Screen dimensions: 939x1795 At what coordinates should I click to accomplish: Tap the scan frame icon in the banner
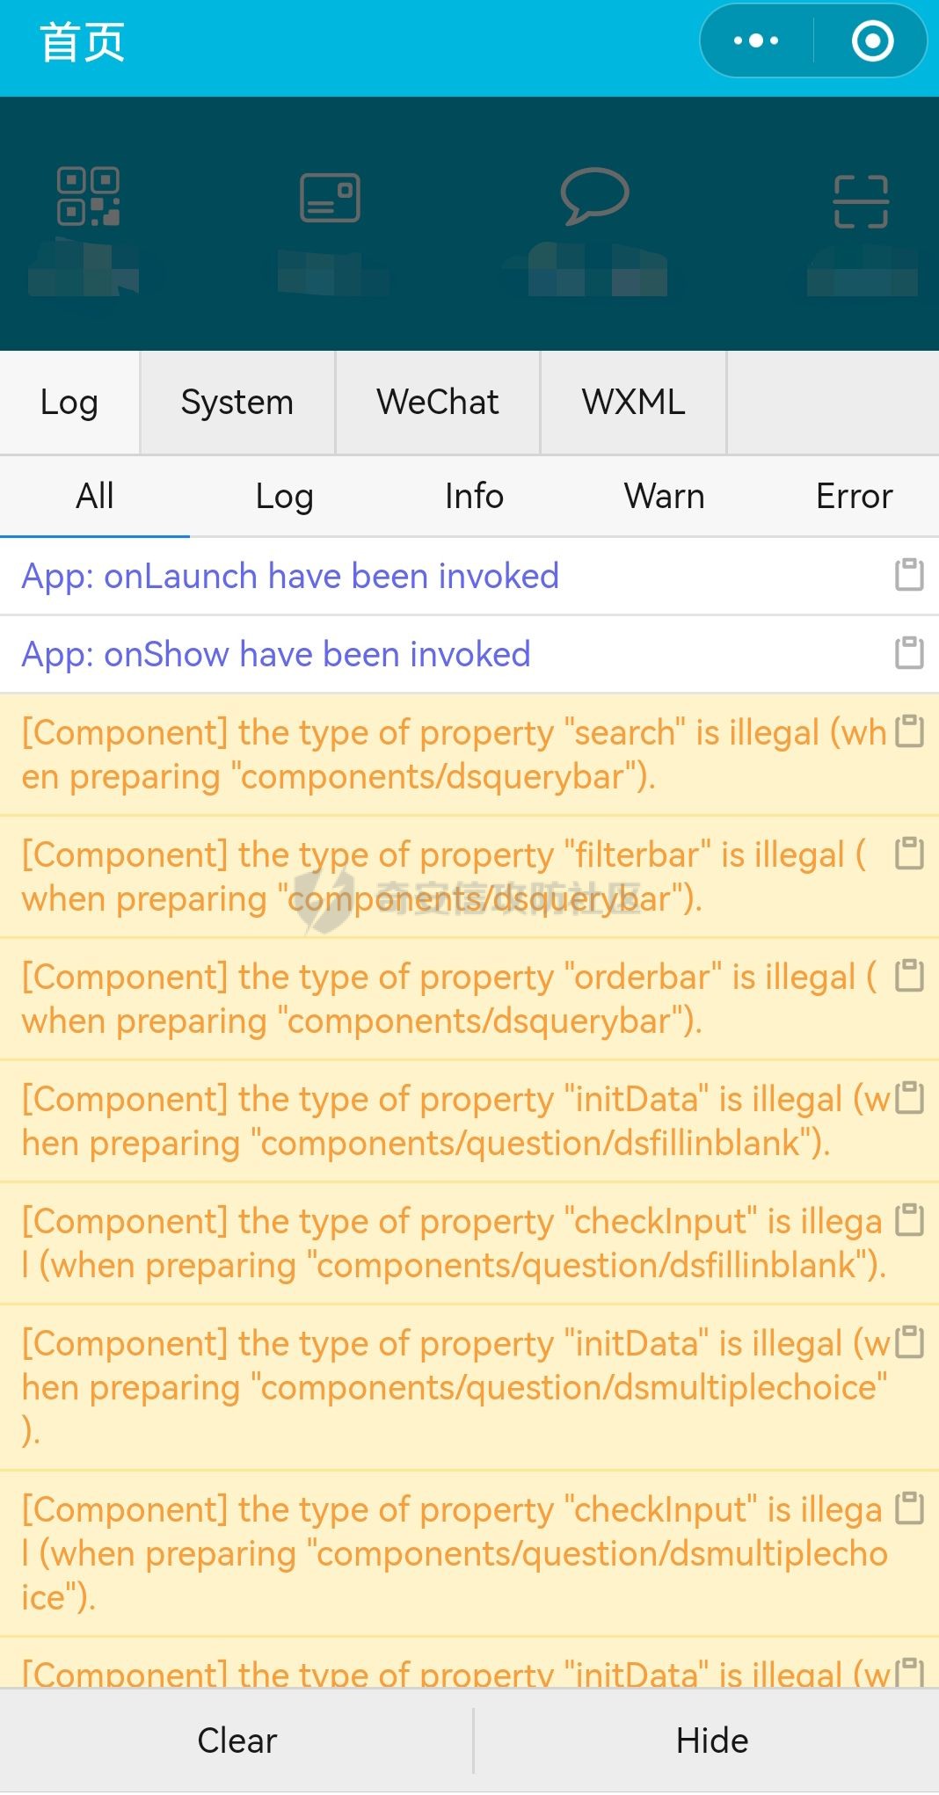click(x=861, y=201)
